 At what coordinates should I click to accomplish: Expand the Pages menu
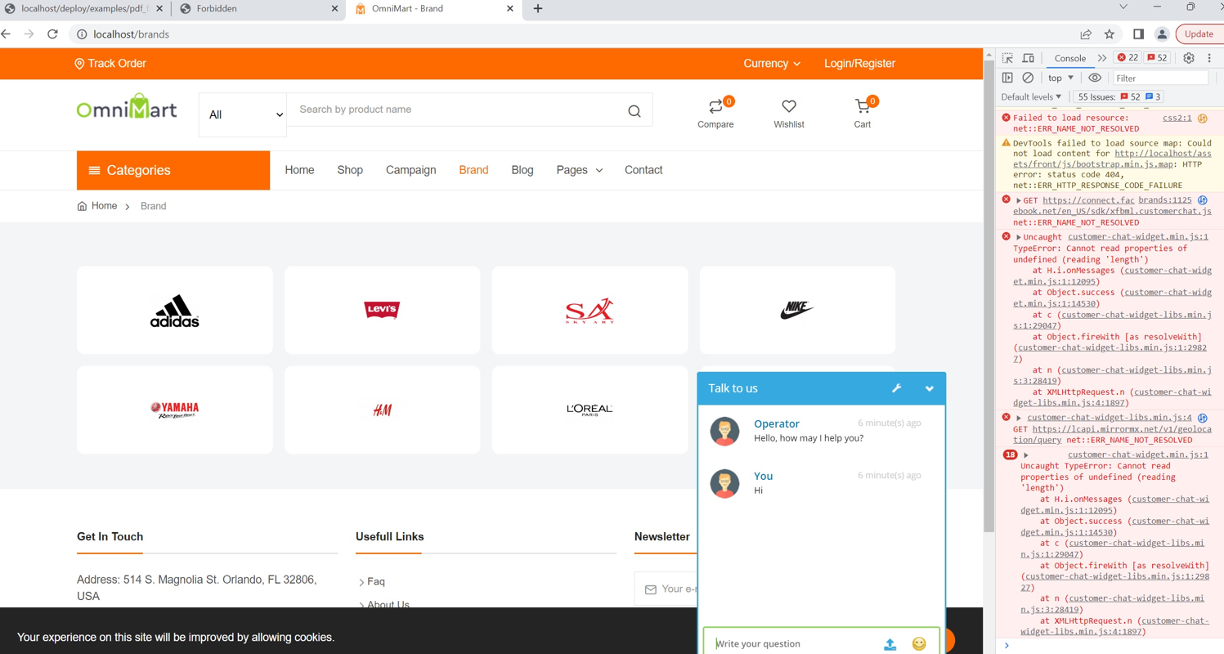[x=580, y=170]
